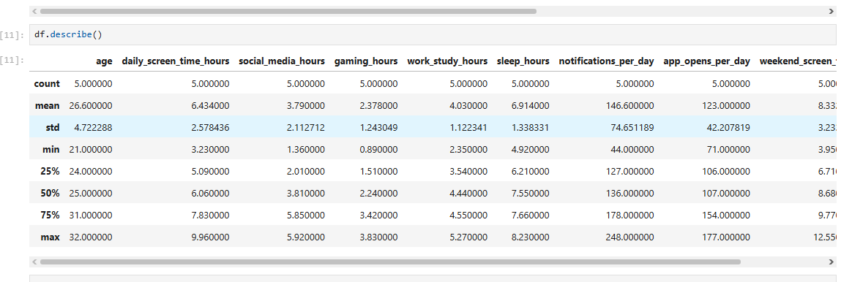
Task: Click the top scrollbar left arrow
Action: pyautogui.click(x=35, y=11)
